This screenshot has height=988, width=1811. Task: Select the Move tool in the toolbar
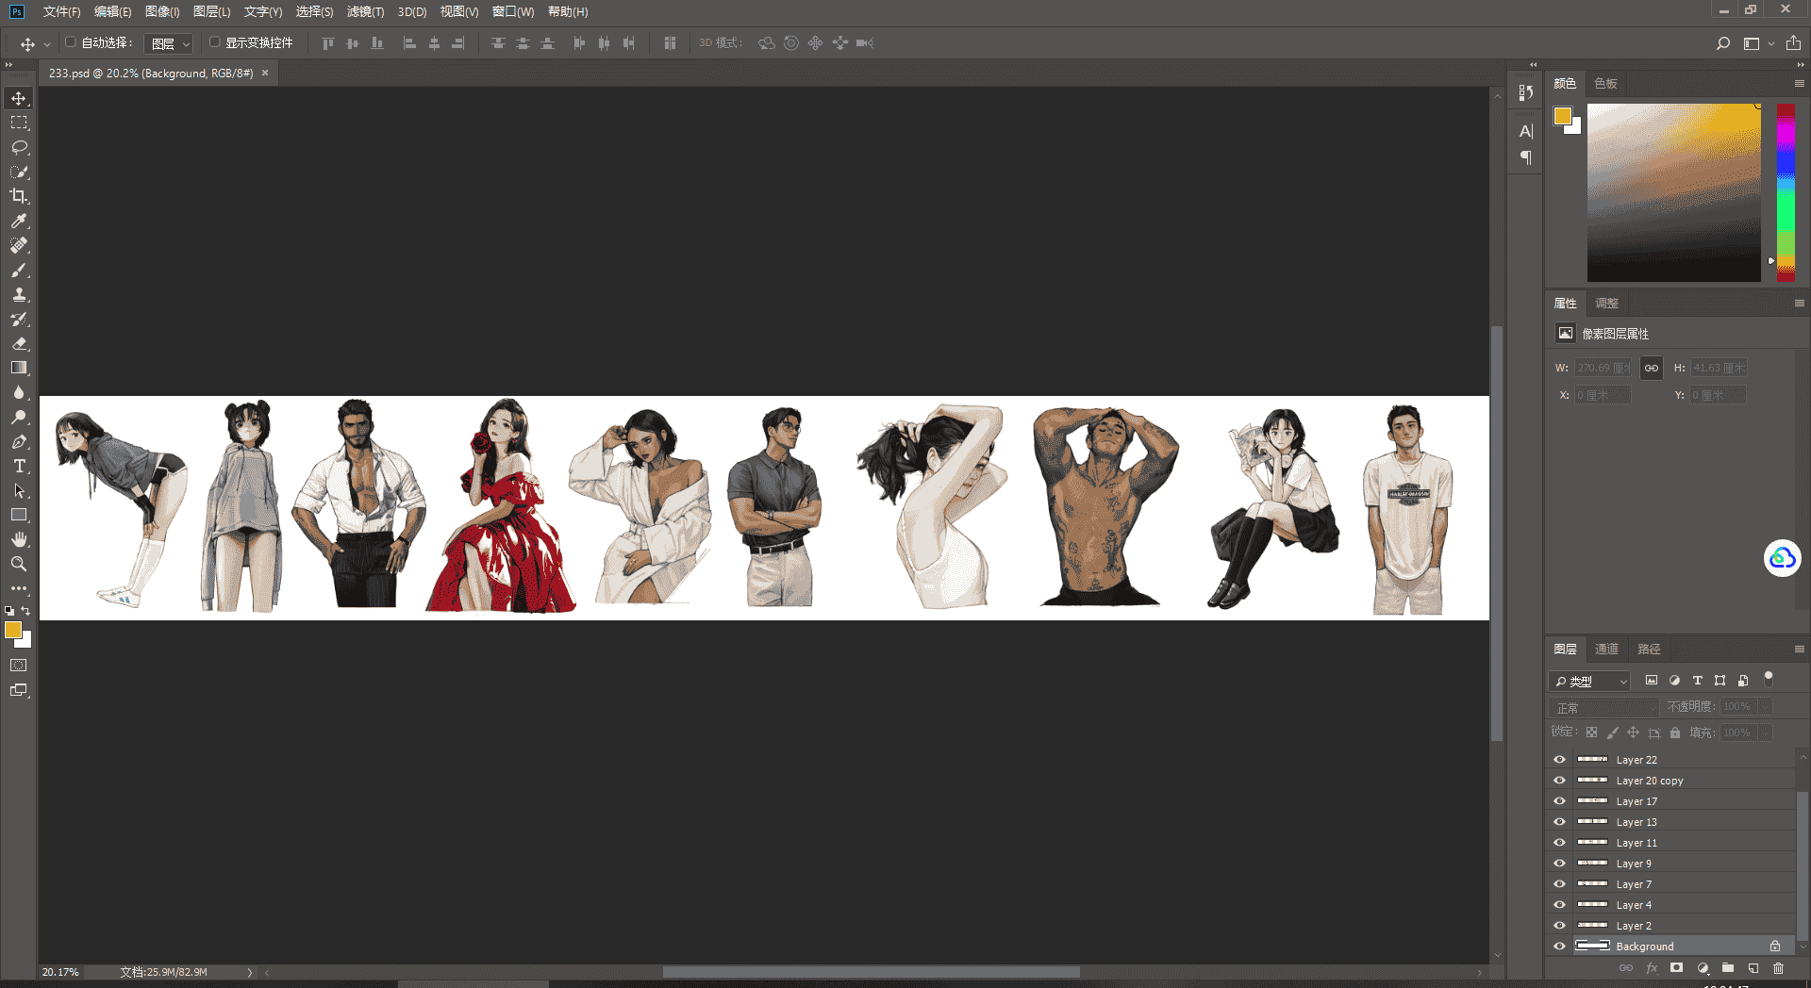[x=19, y=99]
